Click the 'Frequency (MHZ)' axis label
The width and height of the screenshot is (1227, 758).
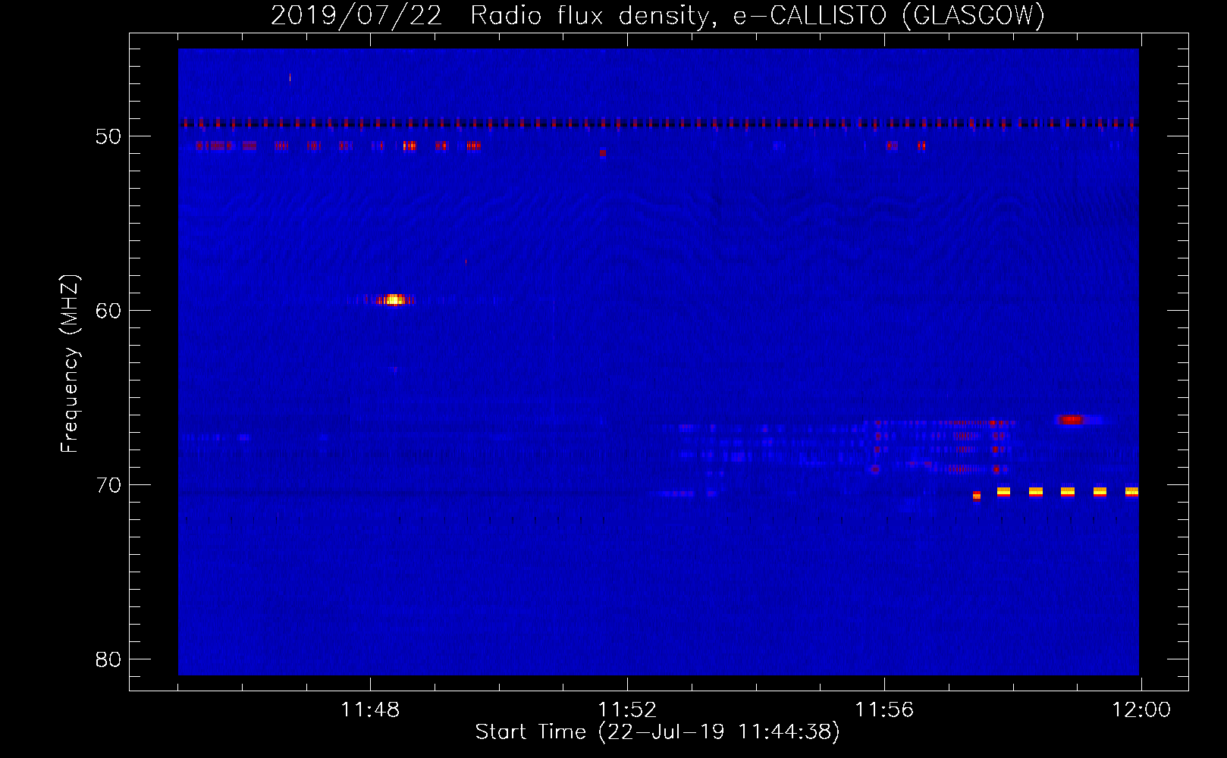70,364
